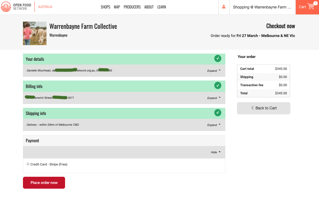Click the cart item count badge

[x=315, y=3]
